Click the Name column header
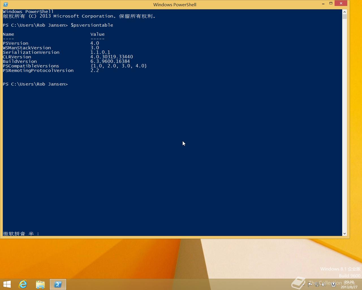The height and width of the screenshot is (290, 362). (x=8, y=34)
